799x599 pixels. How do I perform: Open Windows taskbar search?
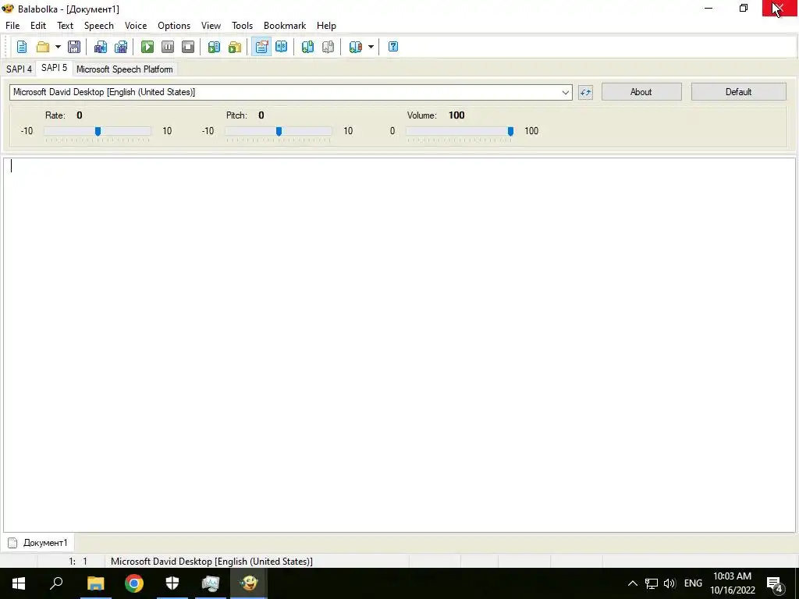pos(56,583)
